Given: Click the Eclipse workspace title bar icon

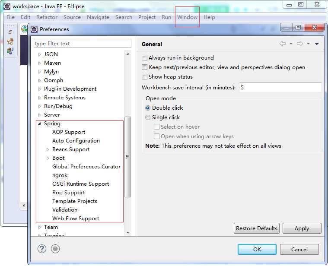Looking at the screenshot, I should click(7, 6).
